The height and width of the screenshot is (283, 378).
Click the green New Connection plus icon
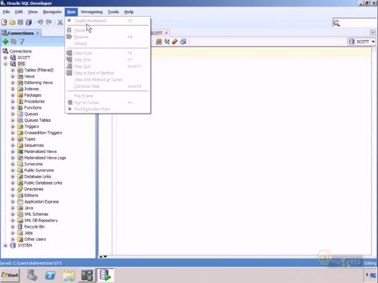pyautogui.click(x=6, y=42)
